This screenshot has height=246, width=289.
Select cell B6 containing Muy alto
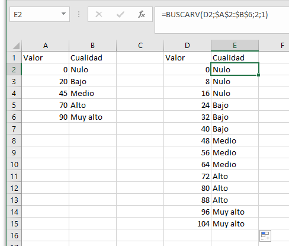click(x=92, y=117)
